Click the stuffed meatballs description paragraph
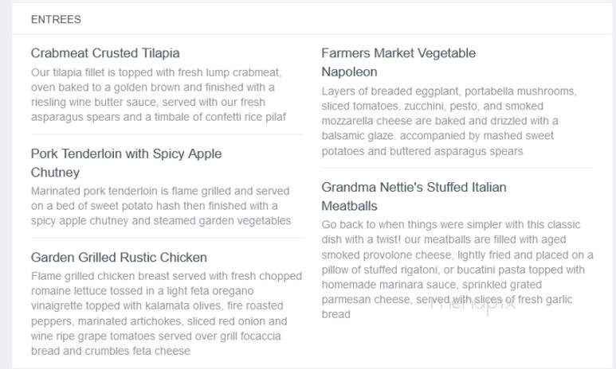Image resolution: width=616 pixels, height=369 pixels. click(457, 270)
